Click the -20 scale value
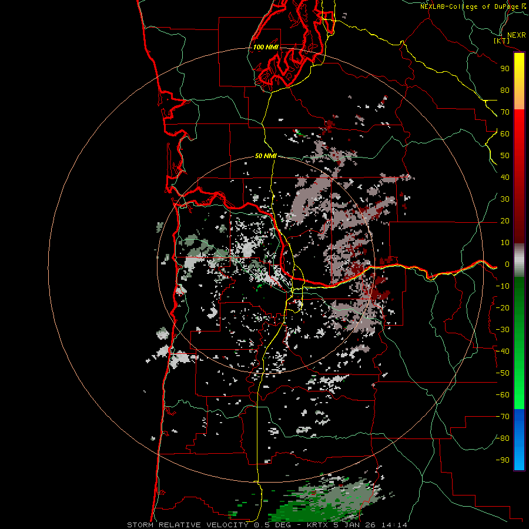Viewport: 529px width, 529px height. click(x=503, y=307)
